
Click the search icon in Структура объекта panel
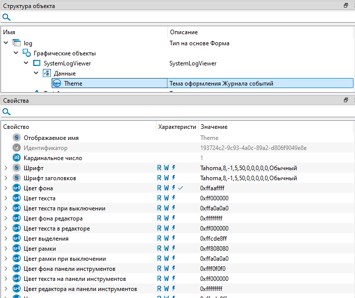[7, 17]
